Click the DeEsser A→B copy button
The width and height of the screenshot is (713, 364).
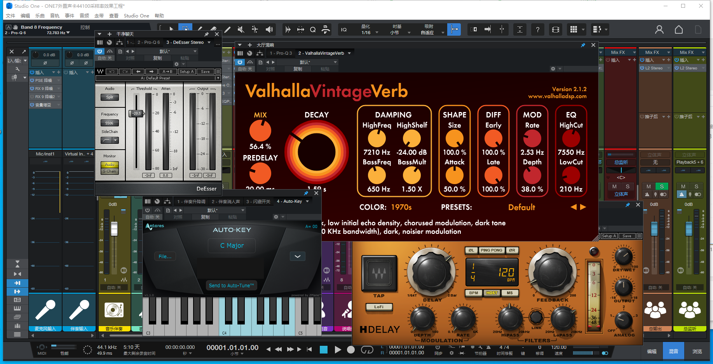167,71
